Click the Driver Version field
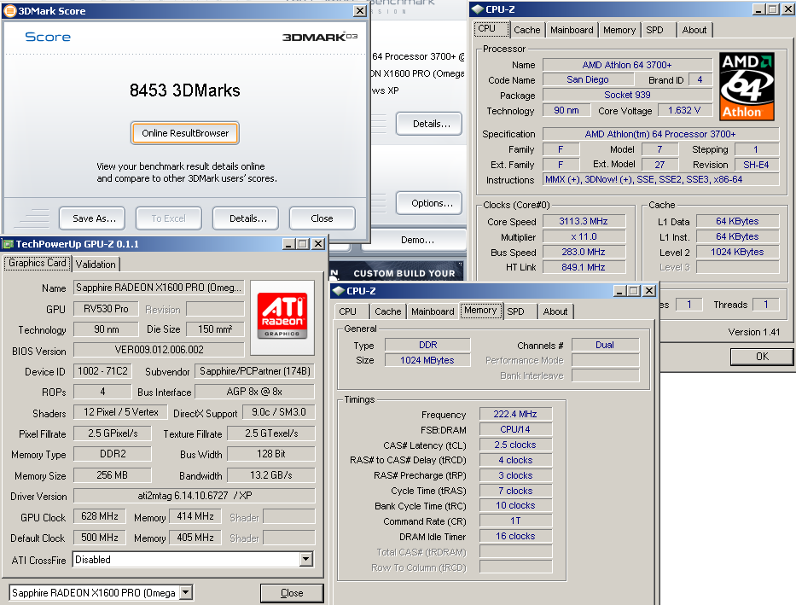 195,496
